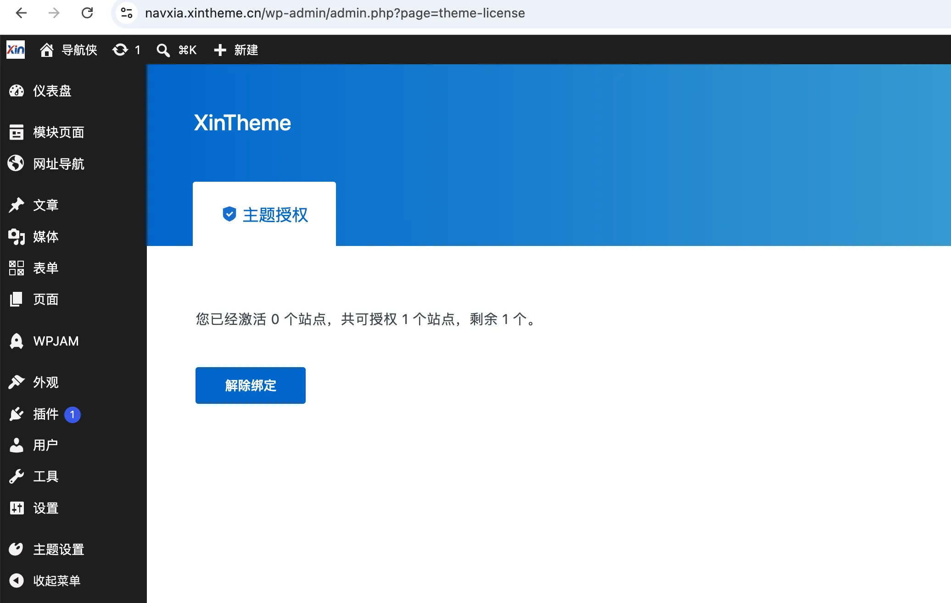Click the 设置 settings icon

17,508
